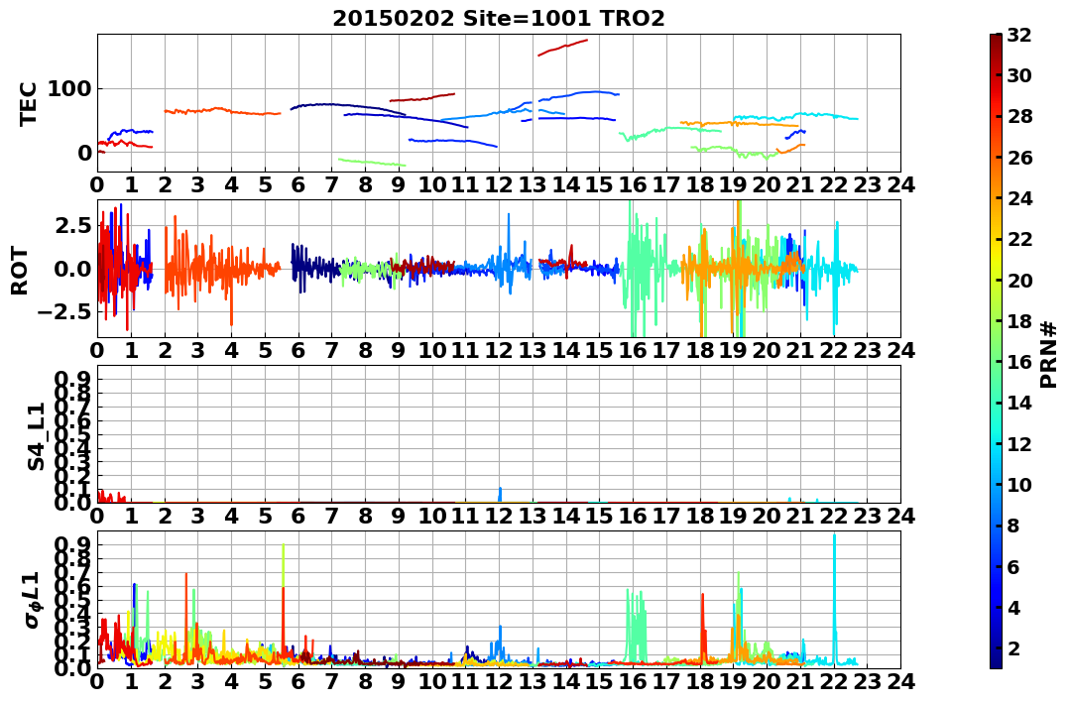Click the '24' hour tick under the σφL1 panel

point(900,682)
